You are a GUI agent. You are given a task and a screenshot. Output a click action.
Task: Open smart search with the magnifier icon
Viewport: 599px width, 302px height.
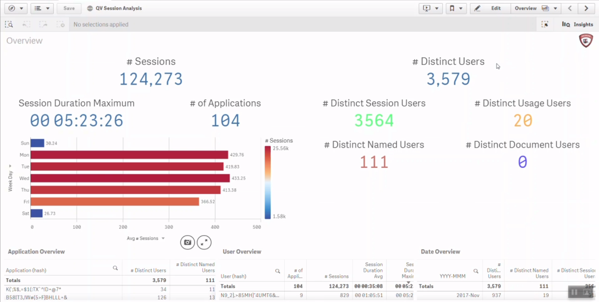coord(9,24)
